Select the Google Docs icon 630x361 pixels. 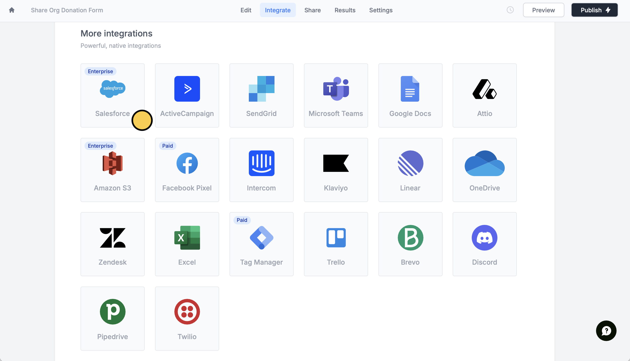pos(410,89)
